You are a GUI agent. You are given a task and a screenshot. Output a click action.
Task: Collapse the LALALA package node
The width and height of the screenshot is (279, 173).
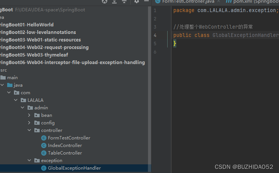[x=16, y=100]
